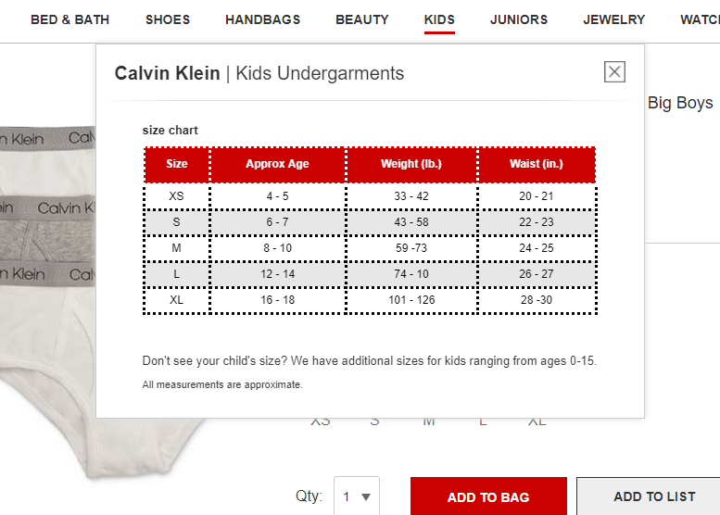The width and height of the screenshot is (720, 515).
Task: Click the Calvin Klein popup title
Action: 167,73
